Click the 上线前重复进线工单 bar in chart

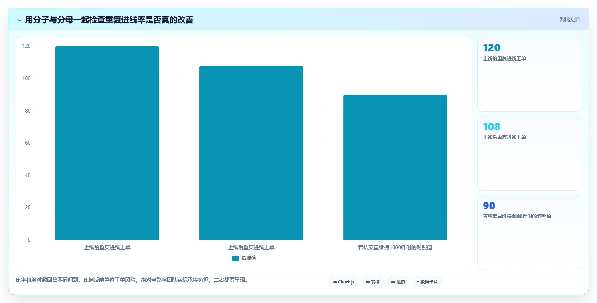pos(107,143)
